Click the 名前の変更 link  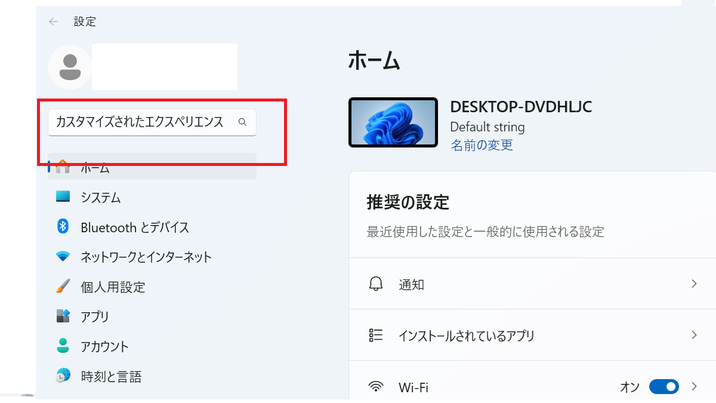[x=482, y=144]
